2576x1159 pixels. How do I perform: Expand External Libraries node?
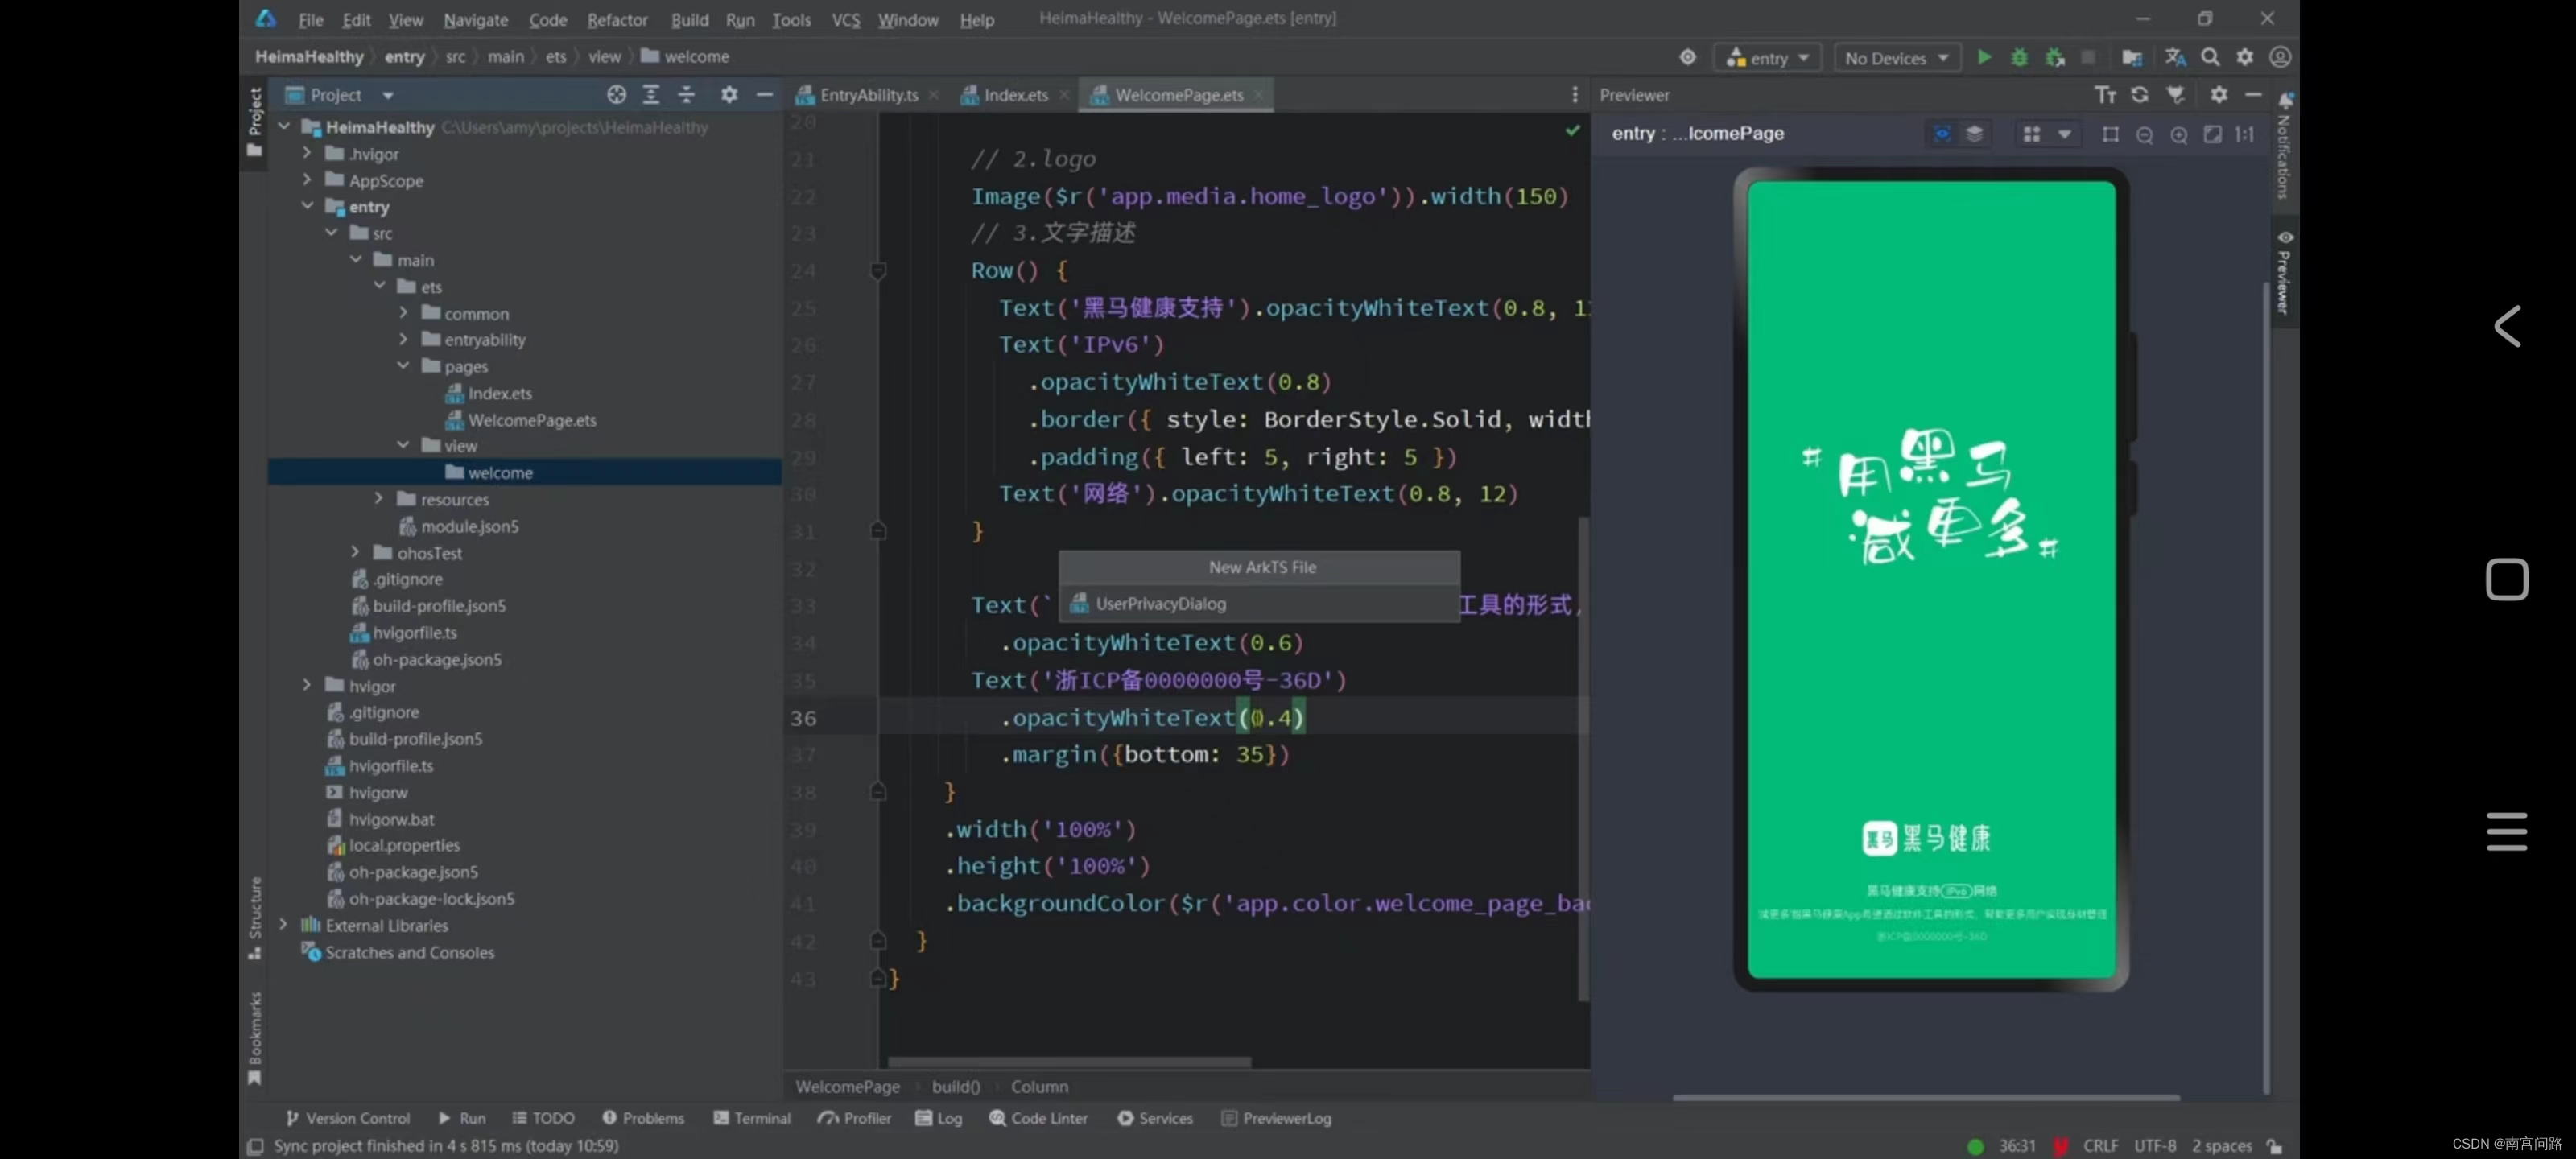(x=283, y=924)
